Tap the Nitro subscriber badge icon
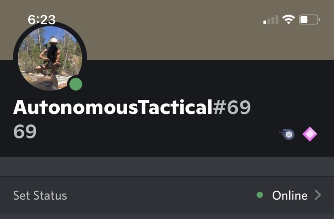 pos(287,134)
